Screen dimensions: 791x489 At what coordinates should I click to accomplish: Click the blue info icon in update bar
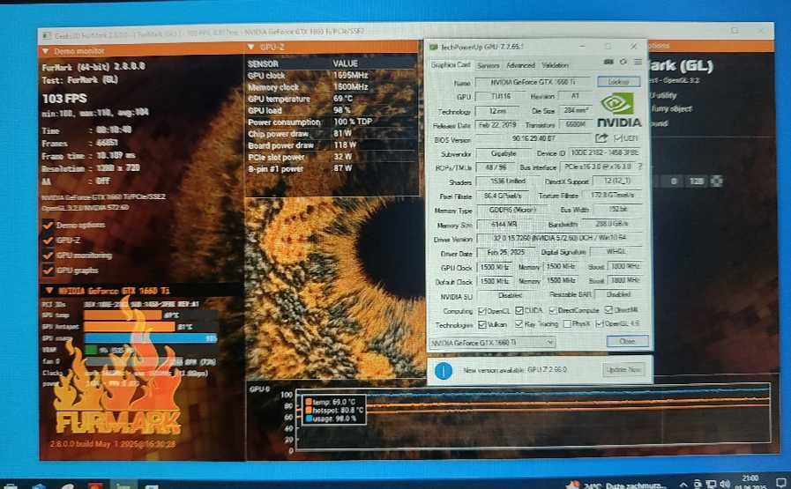coord(444,371)
